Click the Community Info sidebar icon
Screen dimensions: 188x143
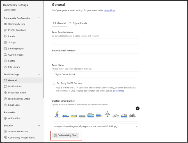coord(5,24)
